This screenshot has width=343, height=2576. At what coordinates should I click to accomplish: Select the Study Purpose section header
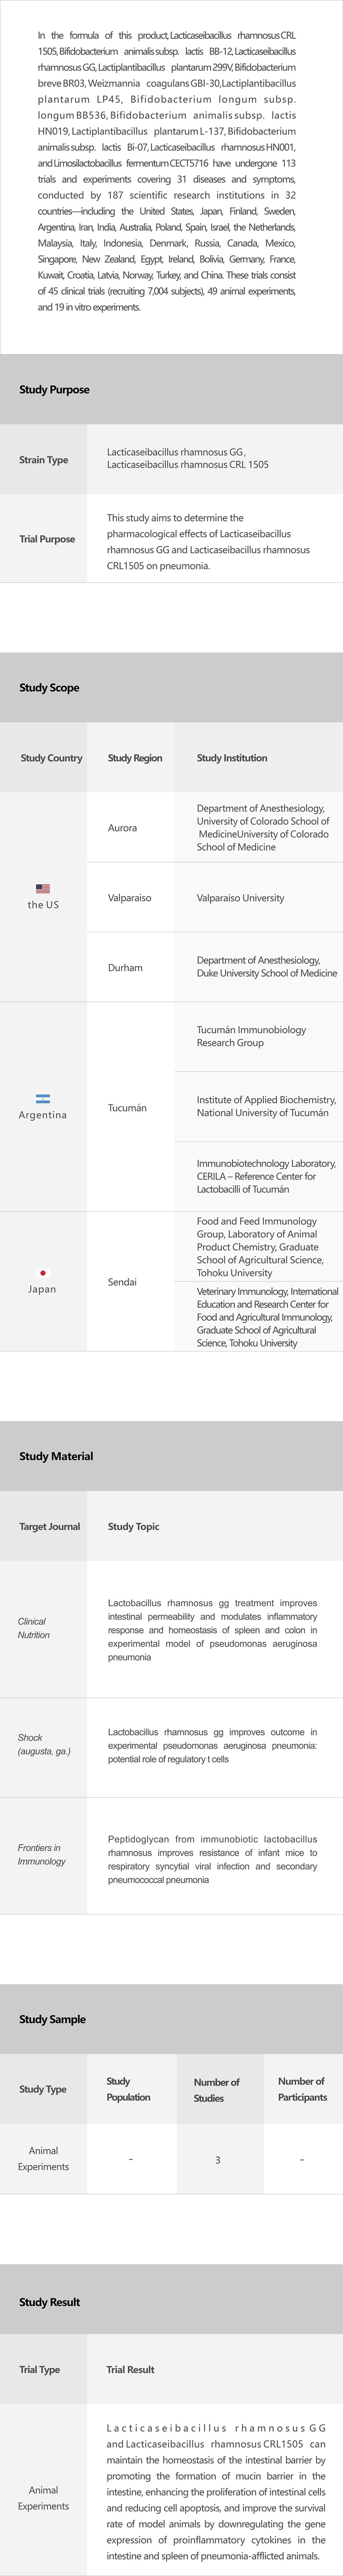[x=55, y=390]
